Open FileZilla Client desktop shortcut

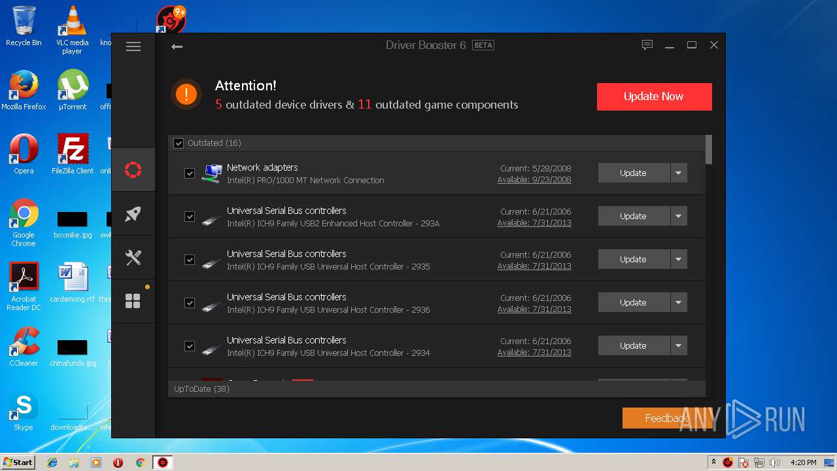pos(73,154)
